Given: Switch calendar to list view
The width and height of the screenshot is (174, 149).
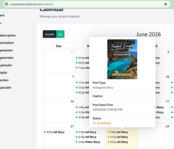Looking at the screenshot, I should [x=60, y=34].
